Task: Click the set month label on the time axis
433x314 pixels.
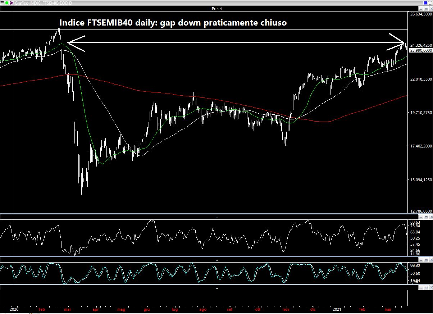Action: (x=230, y=309)
